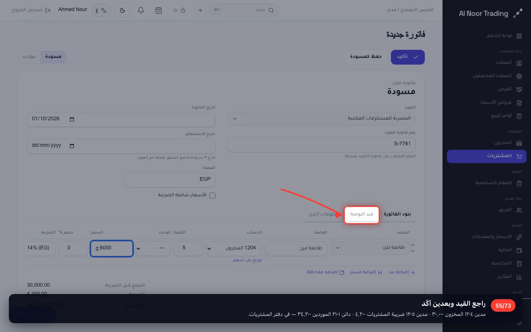Open the الحساب account dropdown 1204 المخزون
Image resolution: width=531 pixels, height=332 pixels.
(x=234, y=248)
